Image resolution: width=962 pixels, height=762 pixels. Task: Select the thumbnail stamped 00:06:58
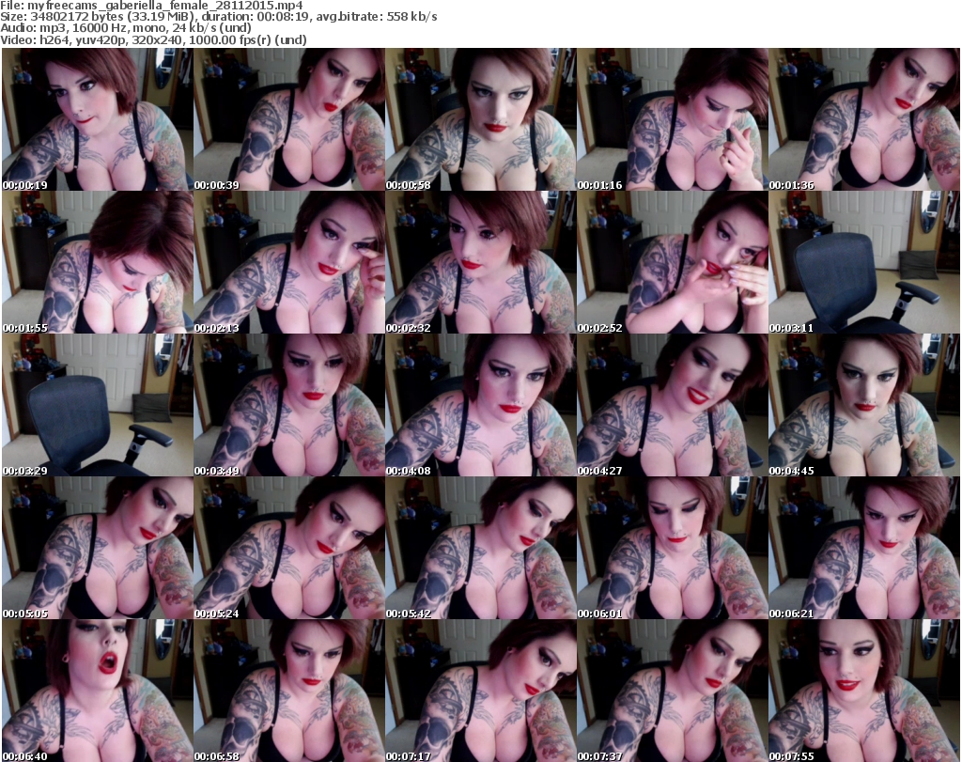[x=289, y=691]
